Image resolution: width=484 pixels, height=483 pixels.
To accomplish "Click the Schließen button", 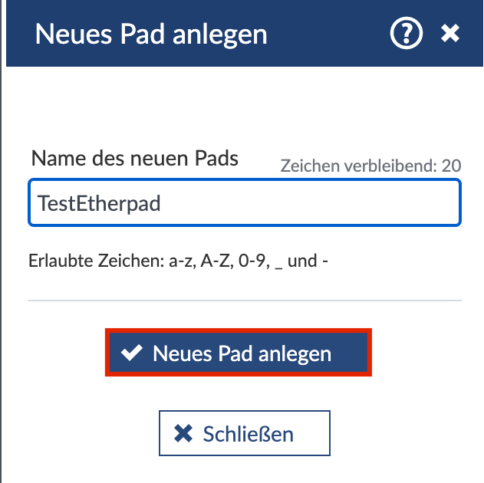I will 244,434.
